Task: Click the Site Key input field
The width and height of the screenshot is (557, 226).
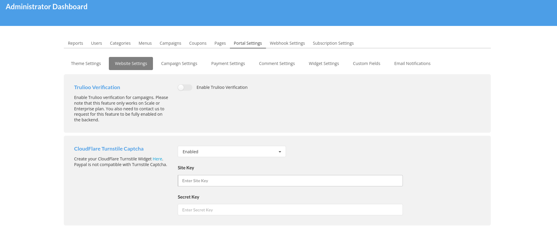Action: coord(290,181)
